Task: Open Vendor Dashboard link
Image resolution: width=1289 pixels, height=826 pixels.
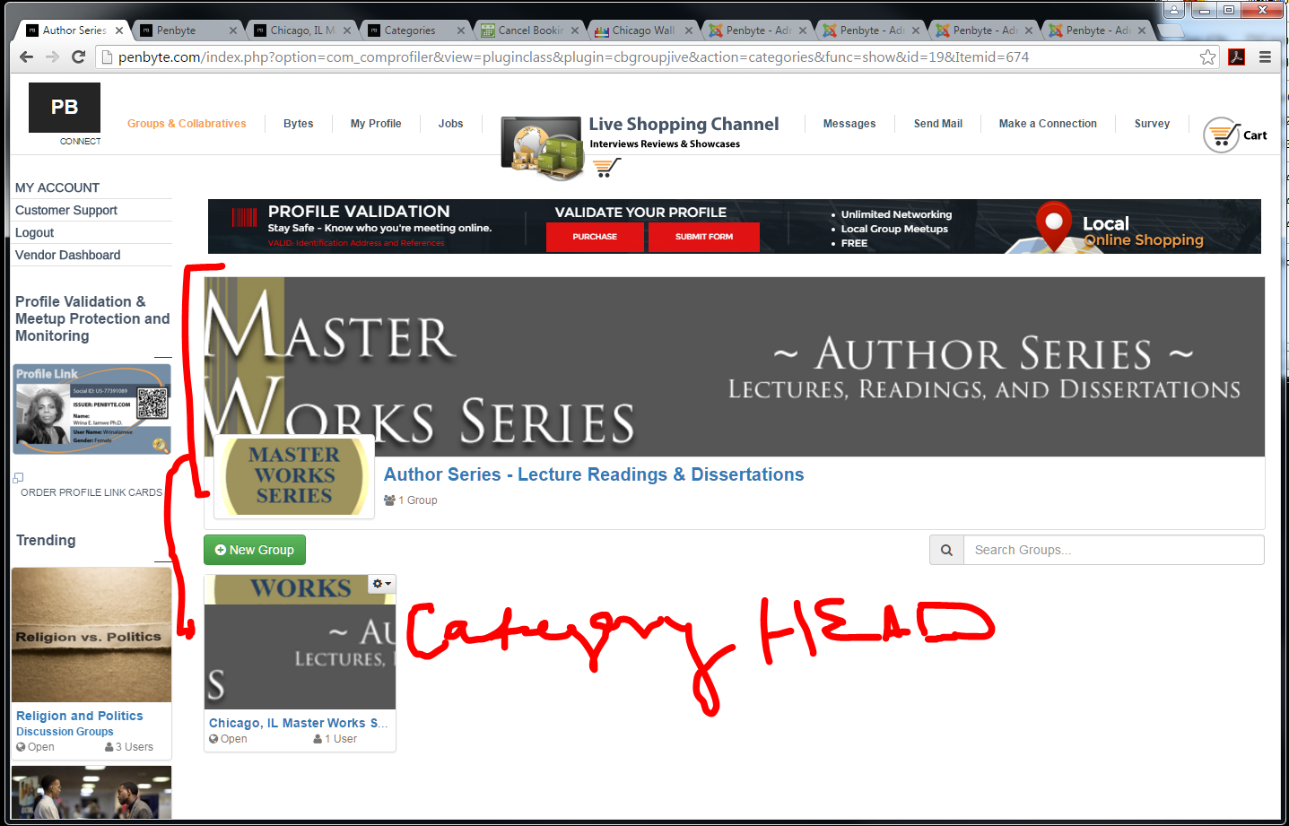Action: point(68,255)
